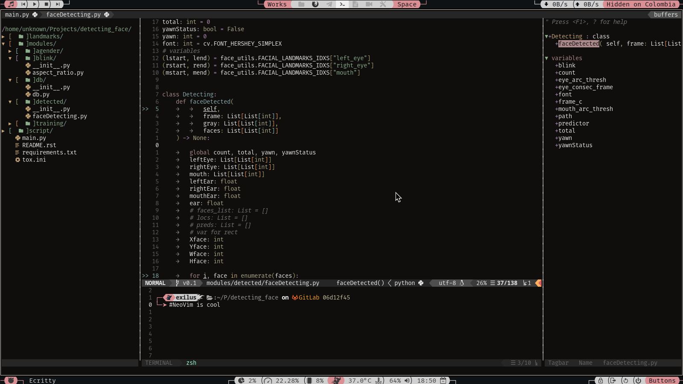Click the Python icon in the statusline
Viewport: 683px width, 384px height.
pyautogui.click(x=421, y=283)
